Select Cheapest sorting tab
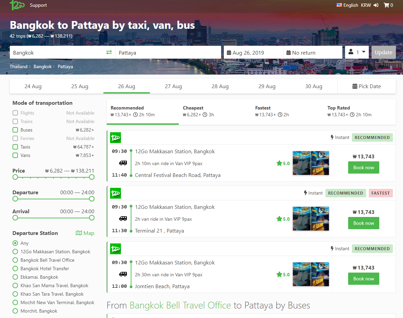 215,112
